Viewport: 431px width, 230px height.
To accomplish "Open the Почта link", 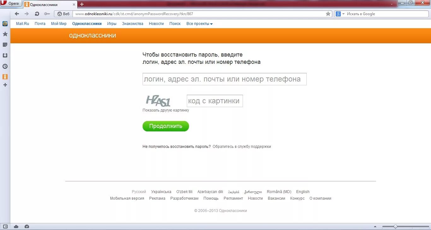I will click(x=40, y=24).
